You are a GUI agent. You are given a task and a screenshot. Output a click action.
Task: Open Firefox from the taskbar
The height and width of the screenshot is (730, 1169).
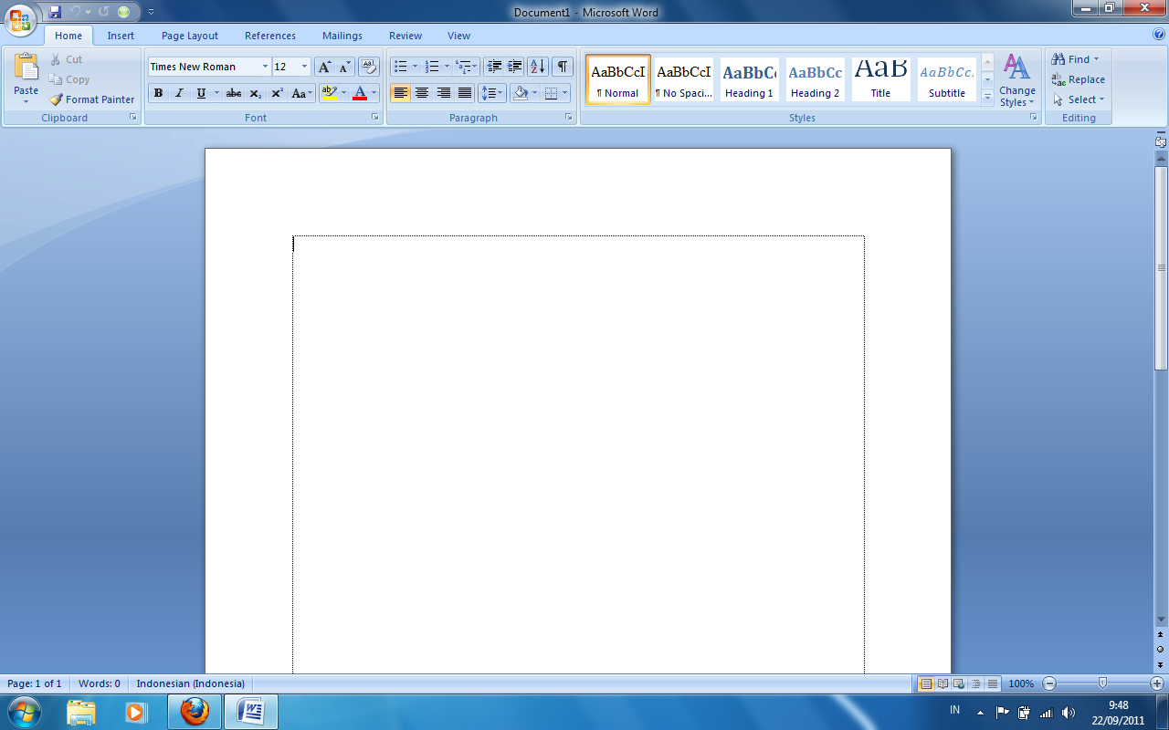coord(195,712)
